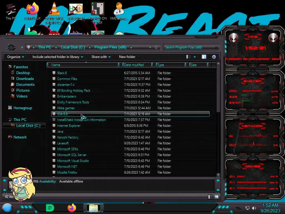Select the Karoshi Factory folder
Viewport: 285px width, 214px height.
pyautogui.click(x=130, y=137)
